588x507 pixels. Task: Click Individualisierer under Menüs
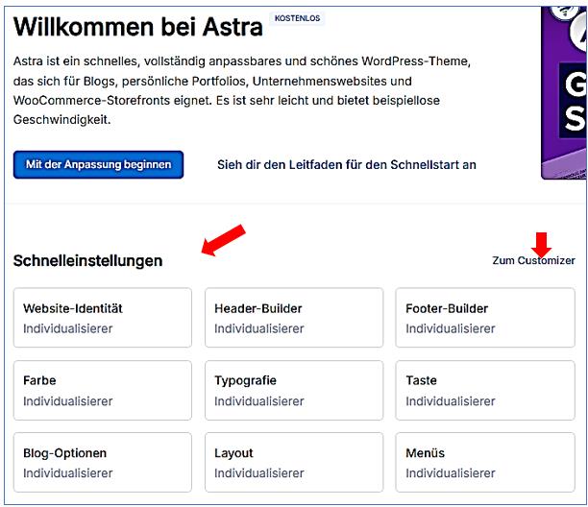pos(451,472)
